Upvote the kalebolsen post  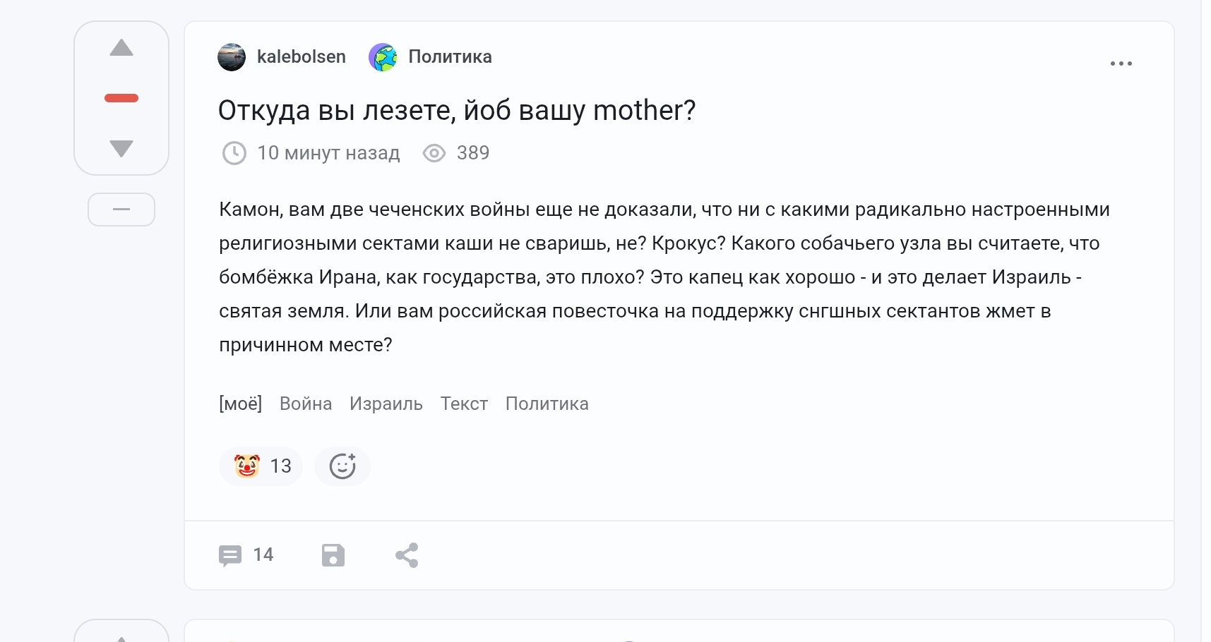(x=121, y=48)
